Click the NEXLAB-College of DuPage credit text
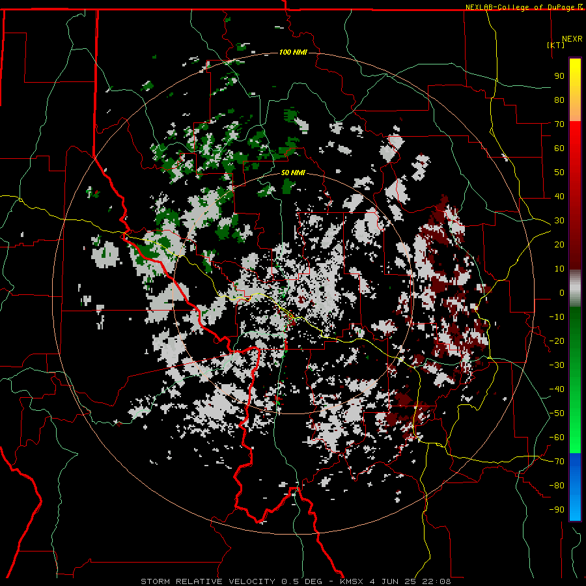The image size is (586, 586). [522, 7]
